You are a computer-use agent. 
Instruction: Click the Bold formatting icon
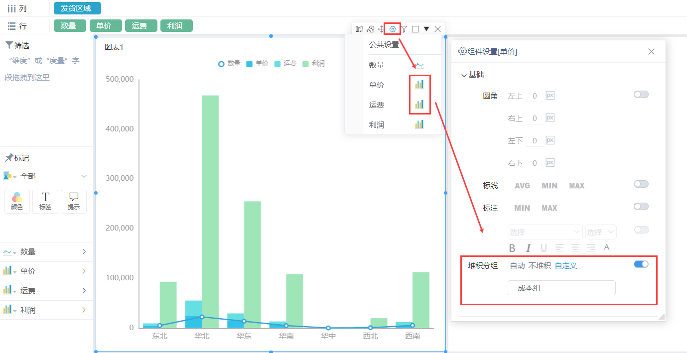click(512, 248)
